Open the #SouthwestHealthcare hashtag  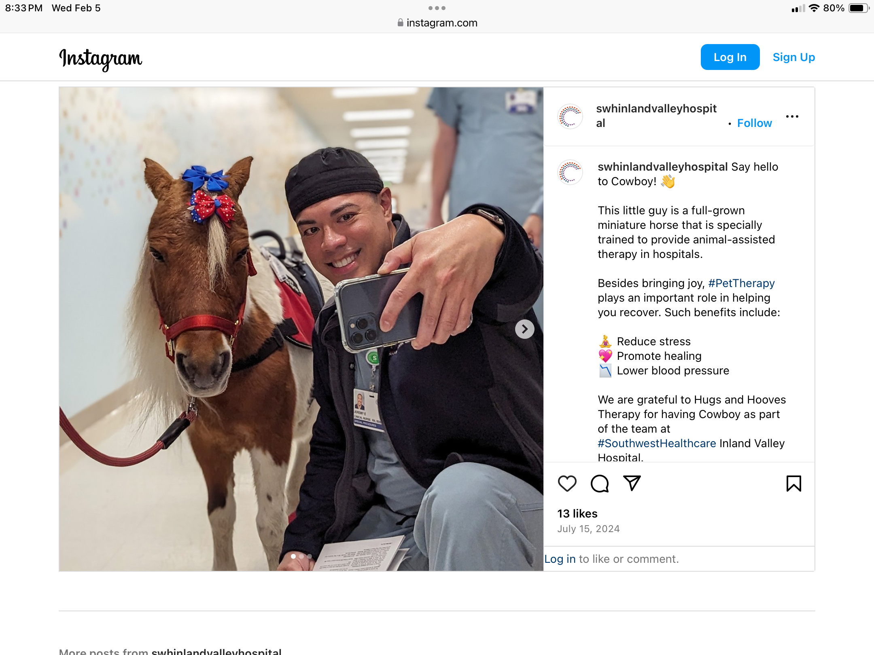point(657,443)
